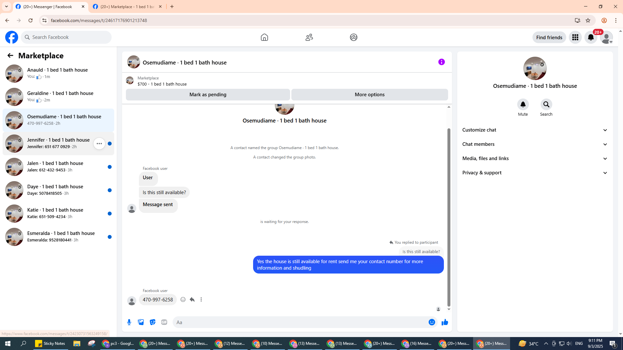Open the Chrome profile icon

604,20
